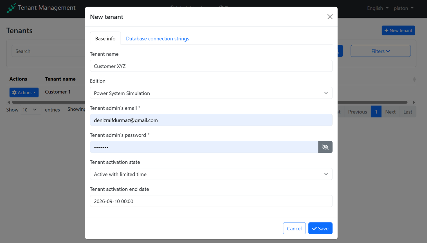Expand the Filters button

coord(380,51)
